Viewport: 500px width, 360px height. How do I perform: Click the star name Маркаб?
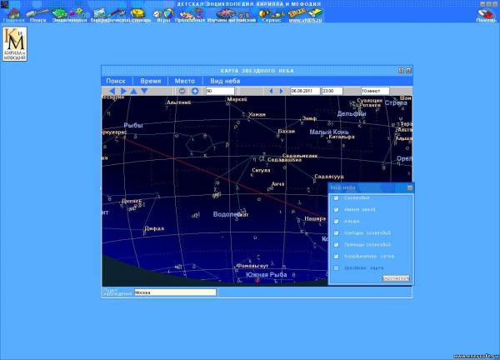(237, 99)
